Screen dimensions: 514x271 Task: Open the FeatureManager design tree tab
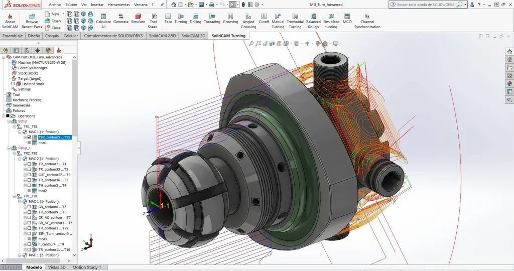[6, 50]
